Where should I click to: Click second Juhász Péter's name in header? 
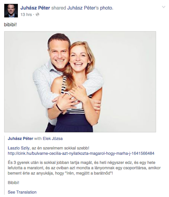[x=83, y=8]
